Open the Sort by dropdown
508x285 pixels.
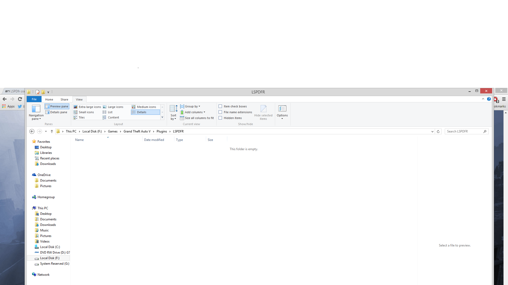click(x=173, y=113)
